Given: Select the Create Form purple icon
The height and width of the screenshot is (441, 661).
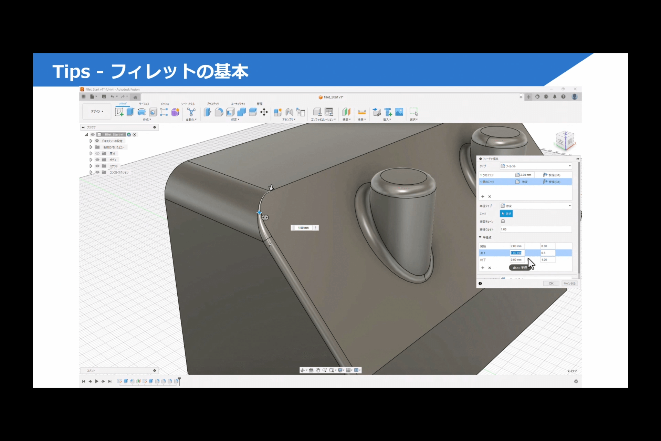Looking at the screenshot, I should click(x=176, y=112).
